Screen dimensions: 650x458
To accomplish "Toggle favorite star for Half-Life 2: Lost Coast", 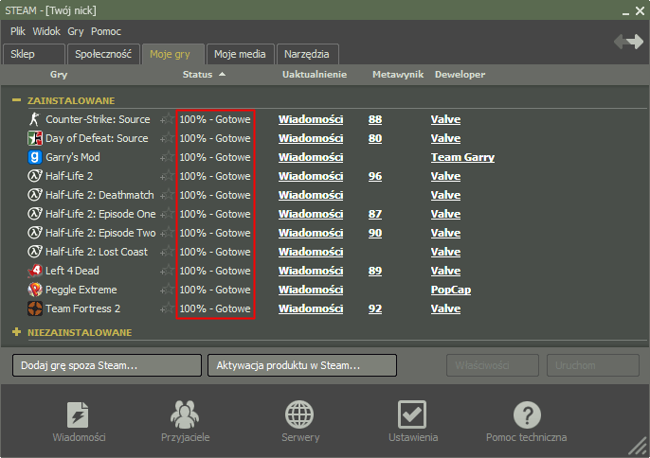I will point(168,252).
